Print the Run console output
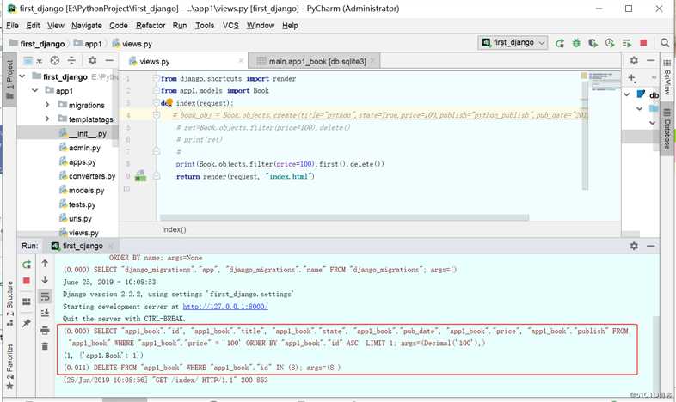This screenshot has width=676, height=402. [x=45, y=330]
